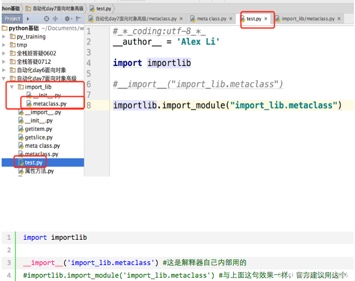Screen dimensions: 355x281
Task: Select the tmp folder icon
Action: [13, 45]
